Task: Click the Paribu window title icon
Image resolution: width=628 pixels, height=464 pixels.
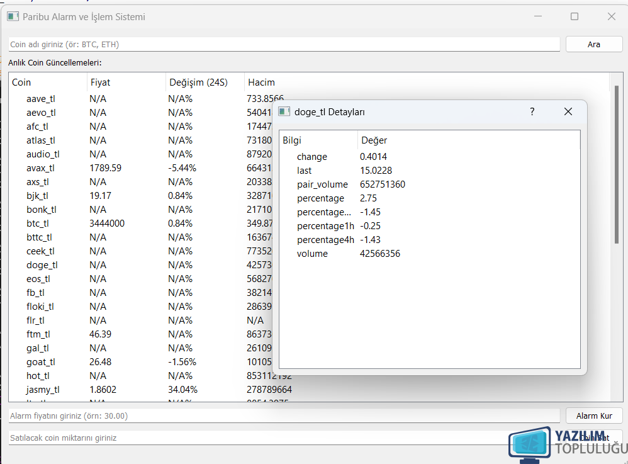Action: point(13,16)
